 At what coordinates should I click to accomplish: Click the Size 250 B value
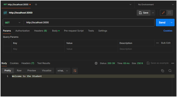(140, 63)
